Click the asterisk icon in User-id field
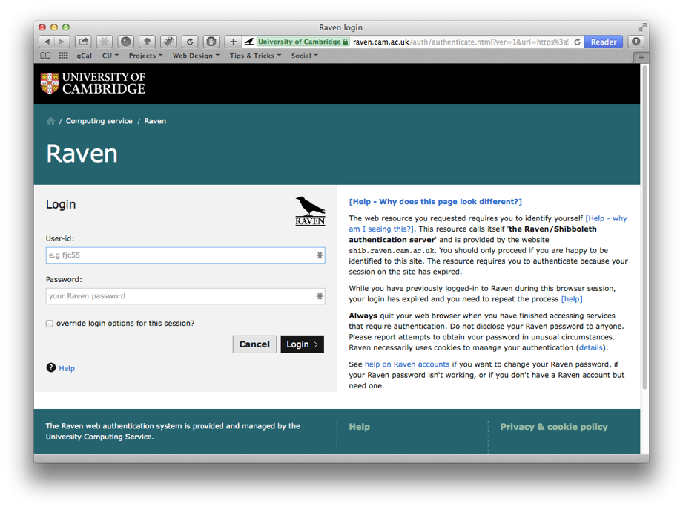This screenshot has height=510, width=683. [320, 255]
